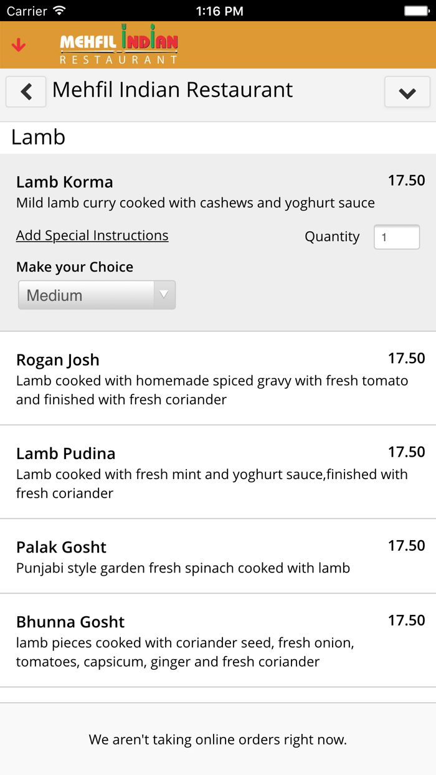This screenshot has height=775, width=436.
Task: Tap the 1:16 PM clock display
Action: (219, 10)
